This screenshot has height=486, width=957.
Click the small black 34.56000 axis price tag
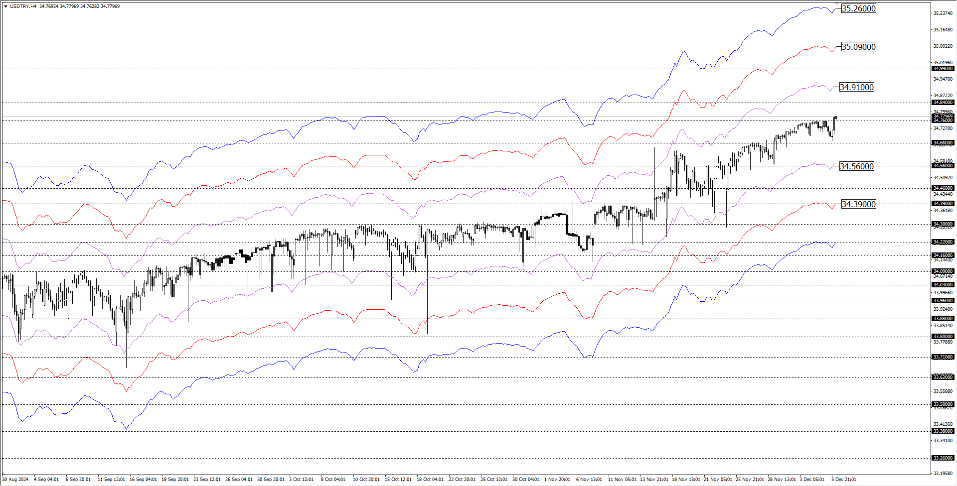(943, 166)
